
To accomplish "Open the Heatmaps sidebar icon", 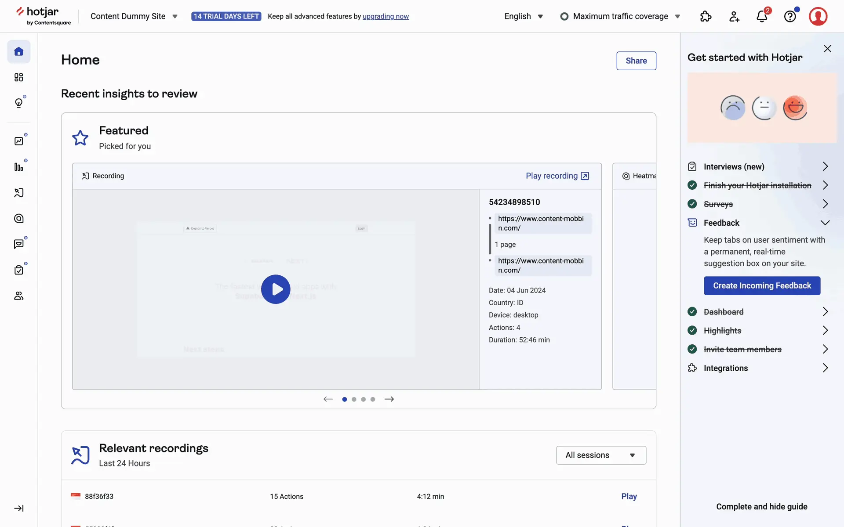I will (x=18, y=218).
